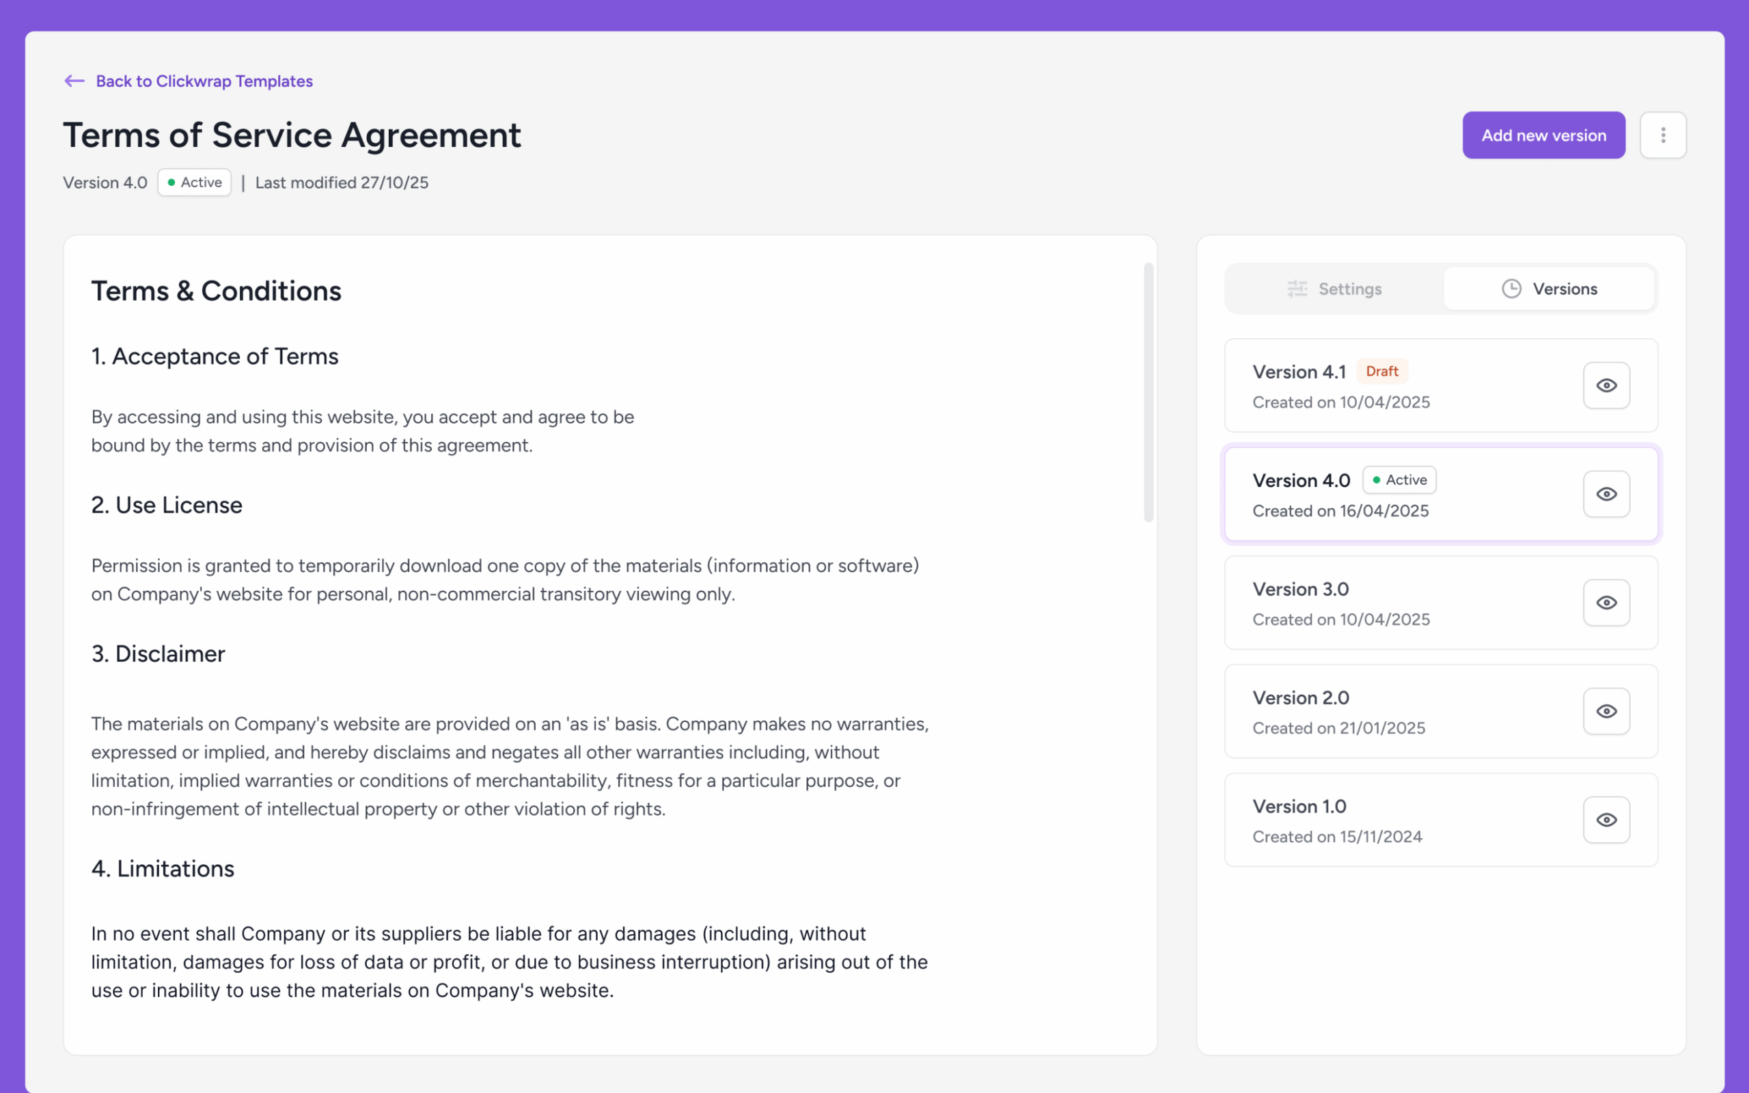Image resolution: width=1749 pixels, height=1093 pixels.
Task: View Version 2.0 via eye icon
Action: [1606, 711]
